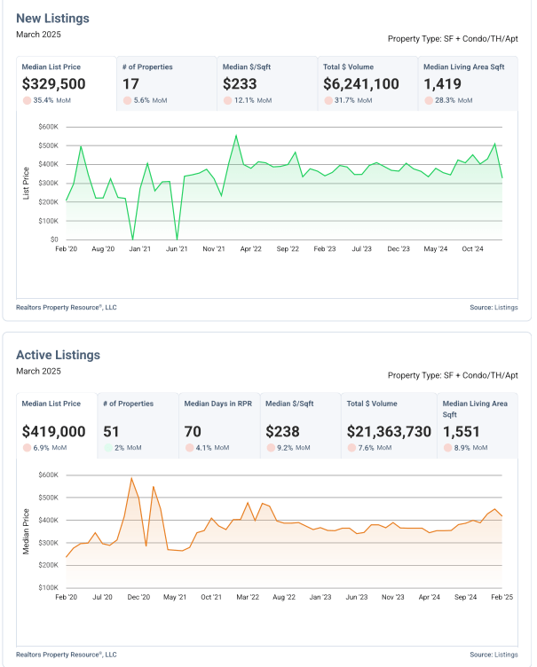Select New Listings Median List Price tab
This screenshot has height=667, width=537.
tap(66, 83)
